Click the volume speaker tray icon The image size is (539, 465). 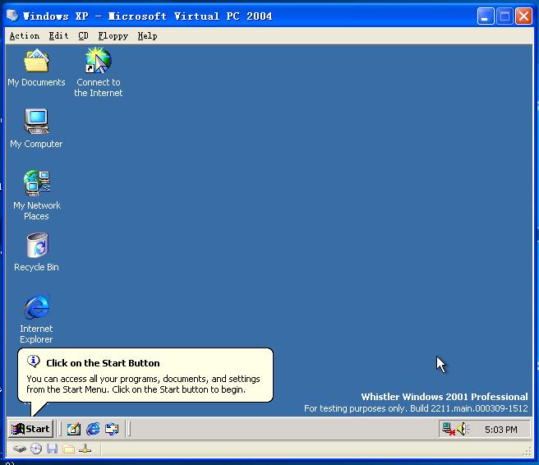(463, 429)
